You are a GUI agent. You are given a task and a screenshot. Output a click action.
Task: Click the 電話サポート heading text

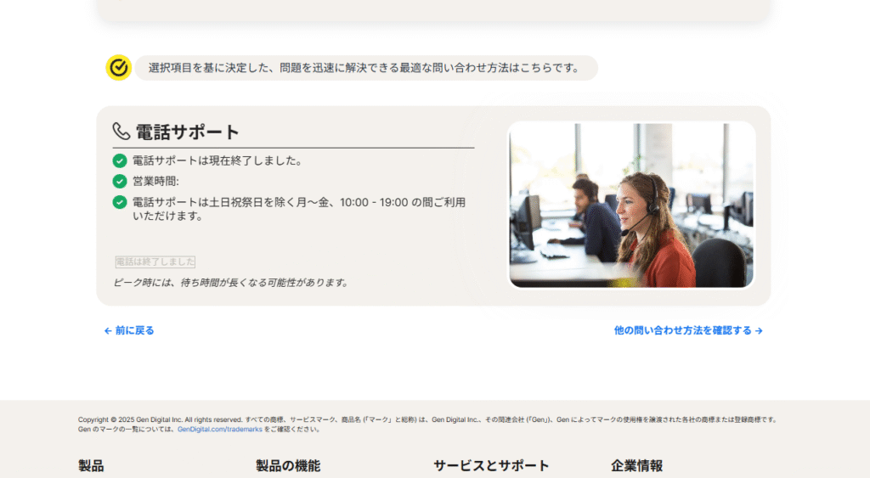[187, 132]
